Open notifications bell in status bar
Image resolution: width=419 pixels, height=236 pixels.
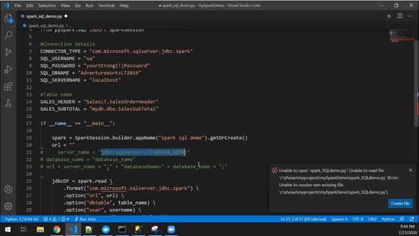click(x=412, y=219)
